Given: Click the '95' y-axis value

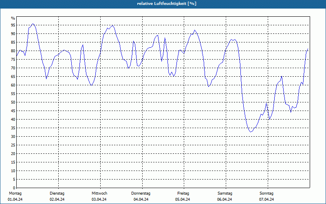Looking at the screenshot, I should click(x=13, y=25).
